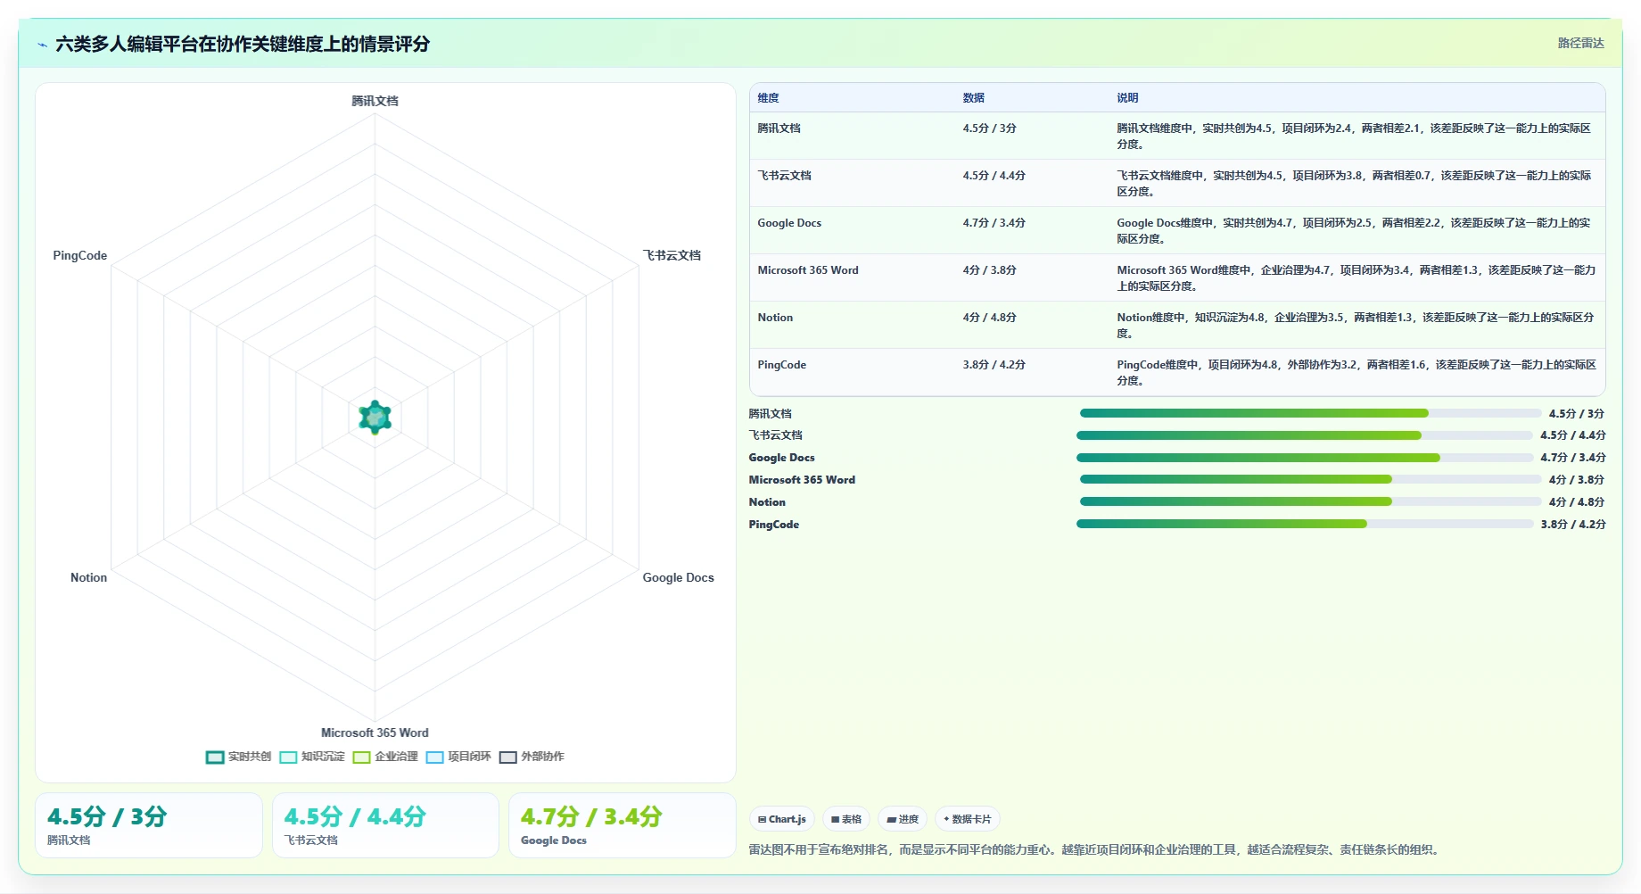Screen dimensions: 1641x894
Task: Open the 4.5分 / 3分 腾讯文档 stat card
Action: coord(149,825)
